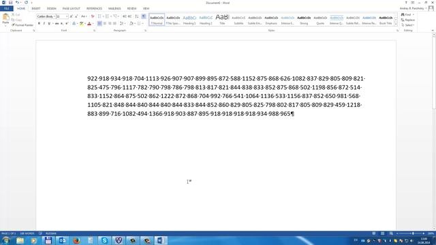Click the user account avatar picture

click(x=431, y=8)
